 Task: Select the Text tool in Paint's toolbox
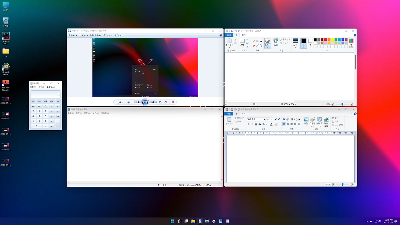pos(261,41)
